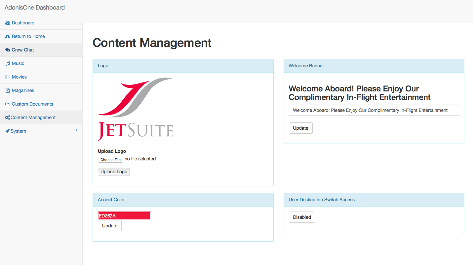The height and width of the screenshot is (265, 473).
Task: Select Content Management in the sidebar
Action: coord(41,117)
